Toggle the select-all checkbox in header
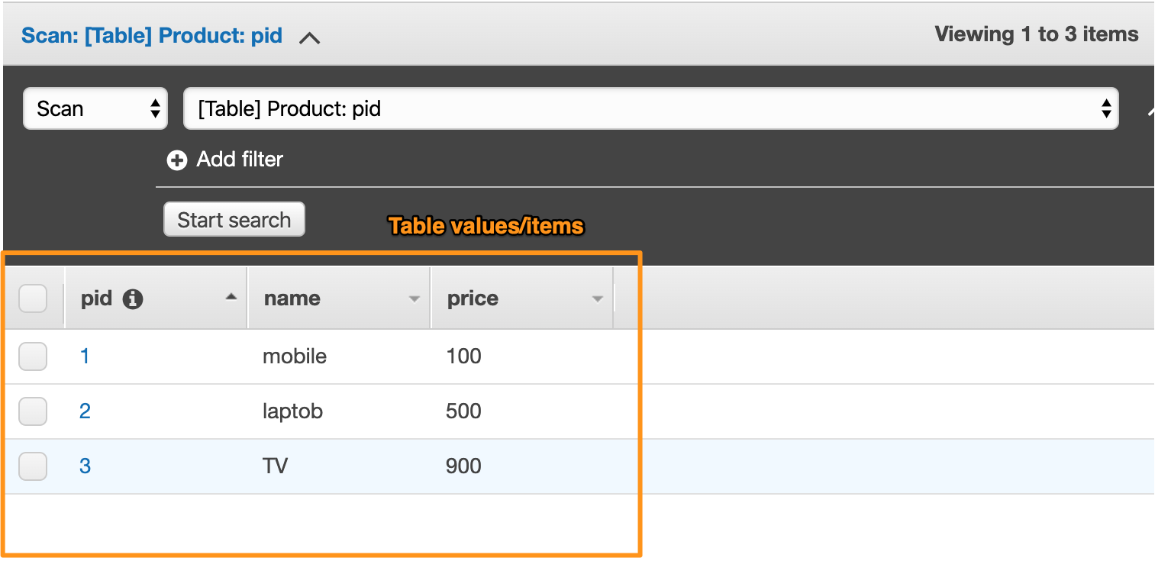This screenshot has width=1171, height=574. (x=33, y=299)
